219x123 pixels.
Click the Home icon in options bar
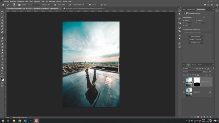point(3,5)
